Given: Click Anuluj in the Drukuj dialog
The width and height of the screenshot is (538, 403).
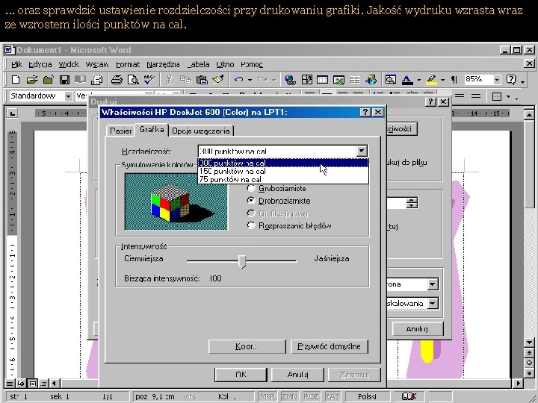Looking at the screenshot, I should pyautogui.click(x=418, y=329).
